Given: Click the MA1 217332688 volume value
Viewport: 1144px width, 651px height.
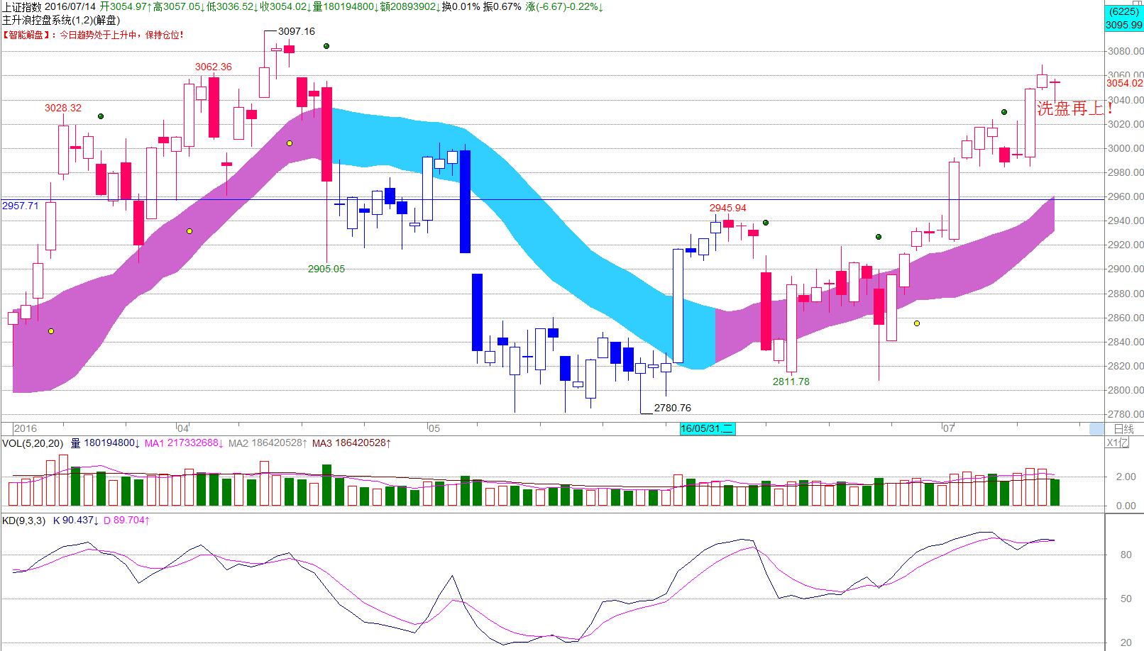Looking at the screenshot, I should coord(185,443).
